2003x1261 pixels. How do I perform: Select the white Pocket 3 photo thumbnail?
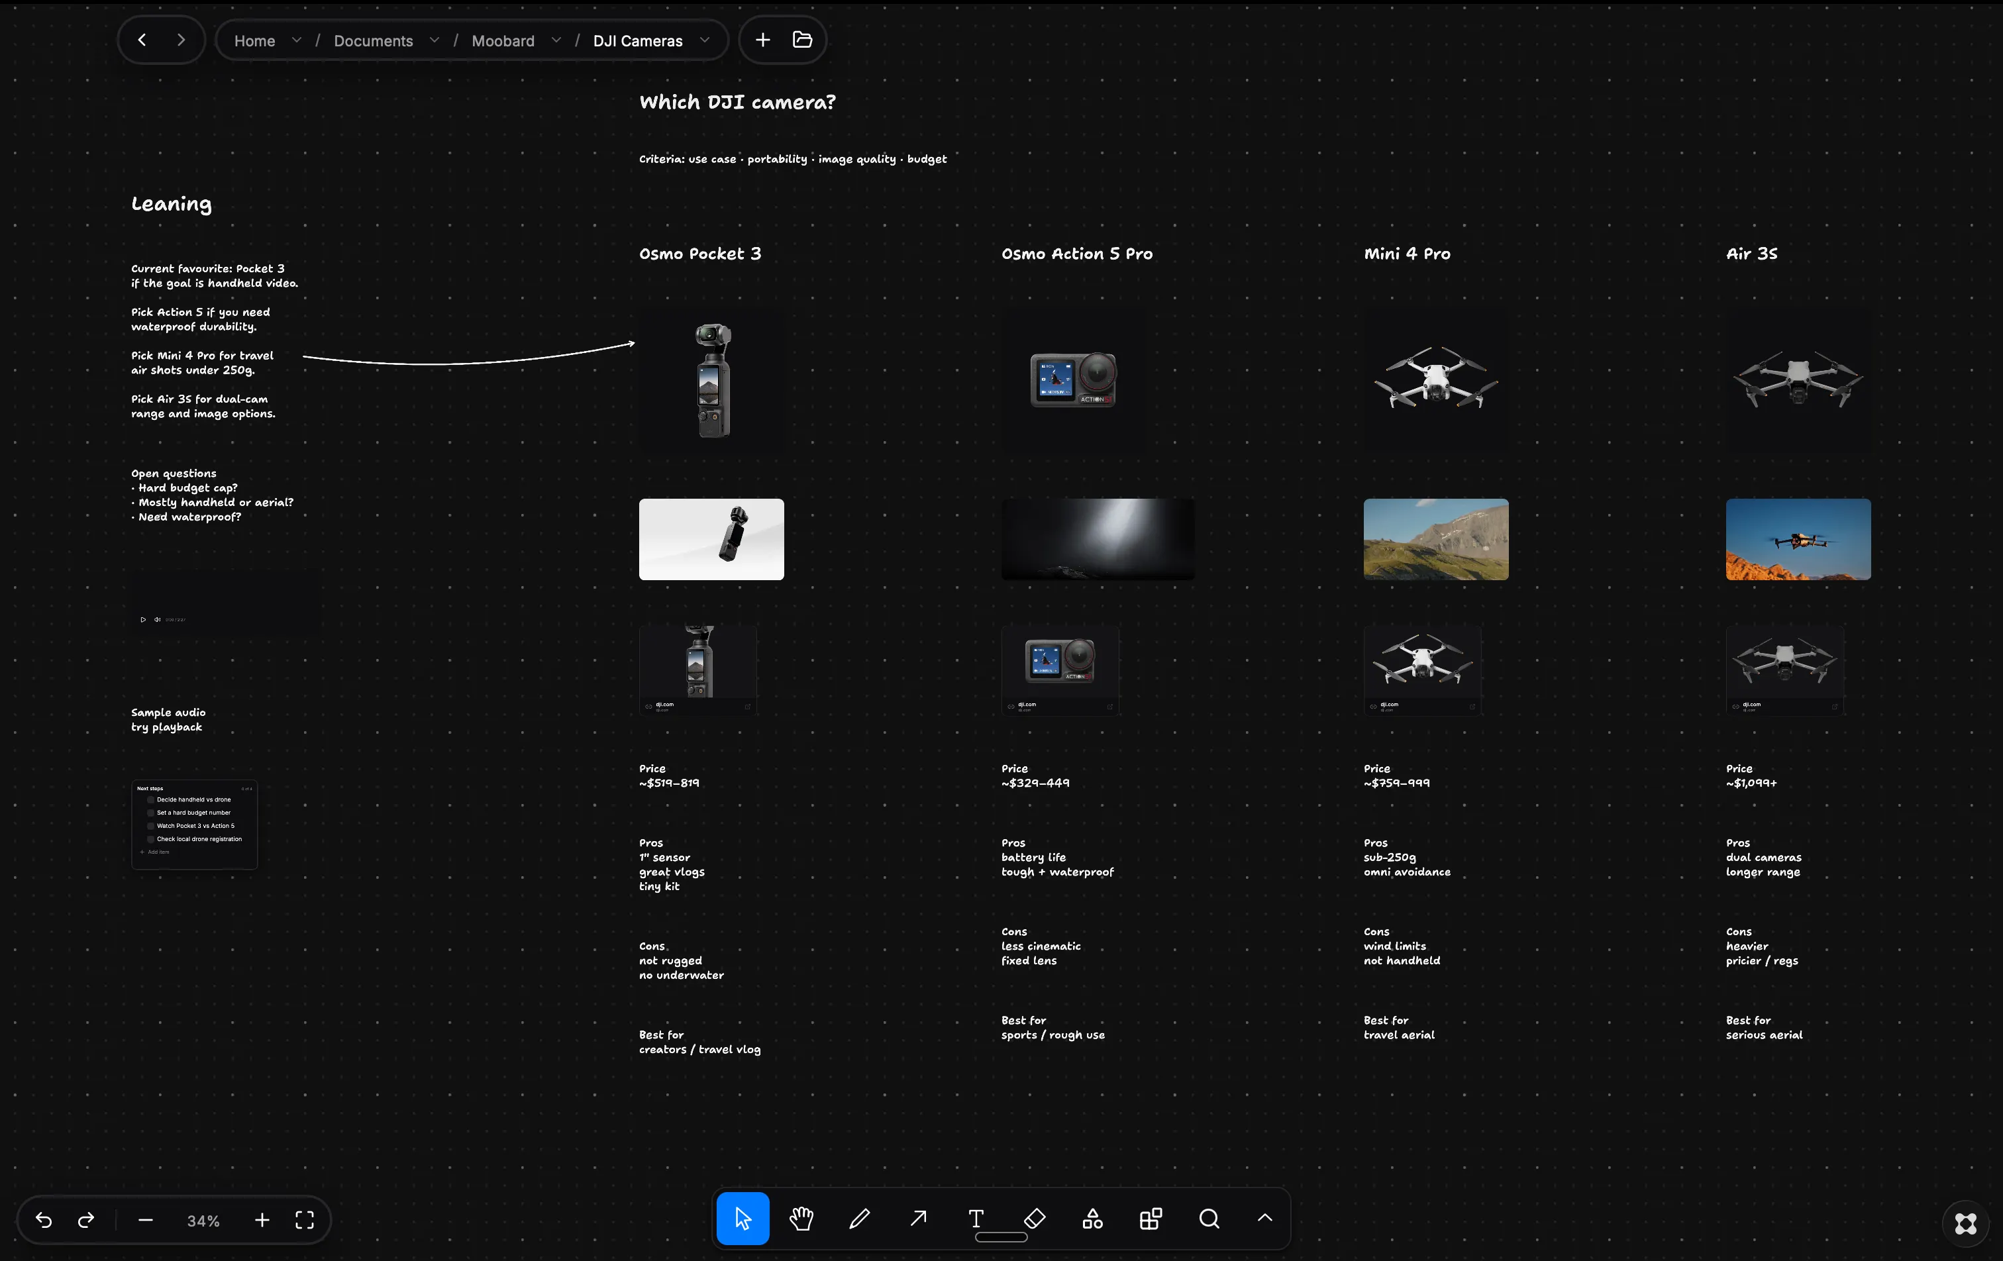[711, 539]
